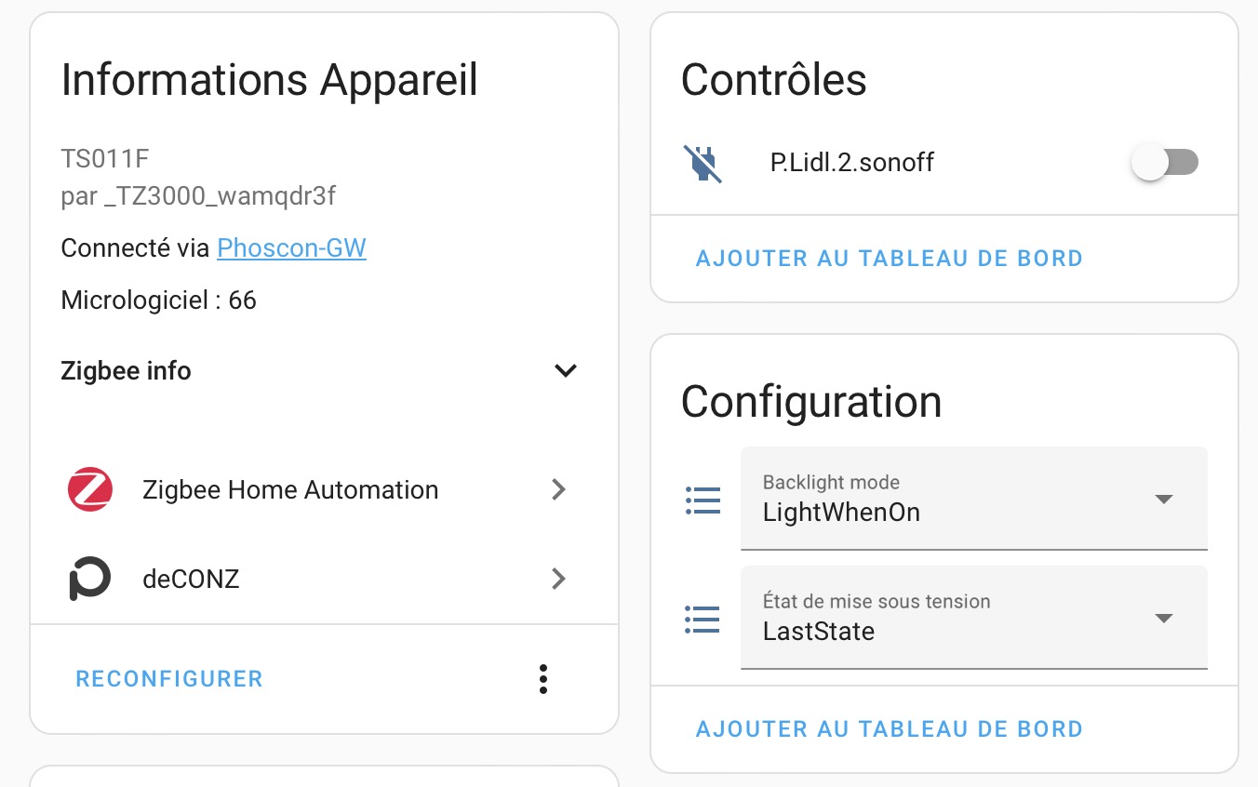
Task: Open the État de mise sous tension dropdown
Action: coord(1164,618)
